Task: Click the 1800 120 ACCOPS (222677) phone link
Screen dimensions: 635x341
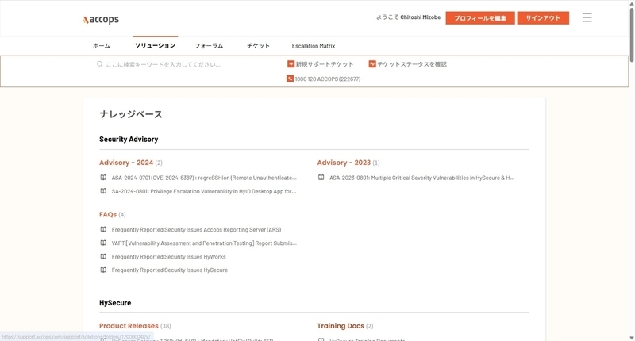Action: click(x=328, y=79)
